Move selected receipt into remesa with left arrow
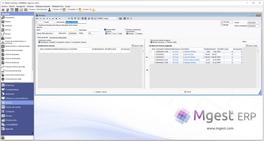The width and height of the screenshot is (264, 141). tap(147, 57)
